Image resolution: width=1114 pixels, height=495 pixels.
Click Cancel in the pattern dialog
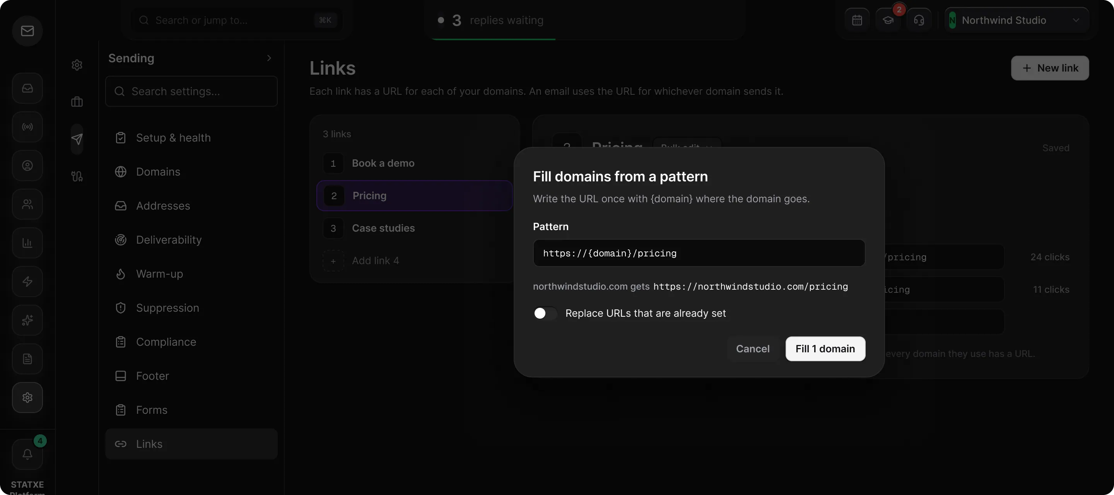click(x=752, y=349)
